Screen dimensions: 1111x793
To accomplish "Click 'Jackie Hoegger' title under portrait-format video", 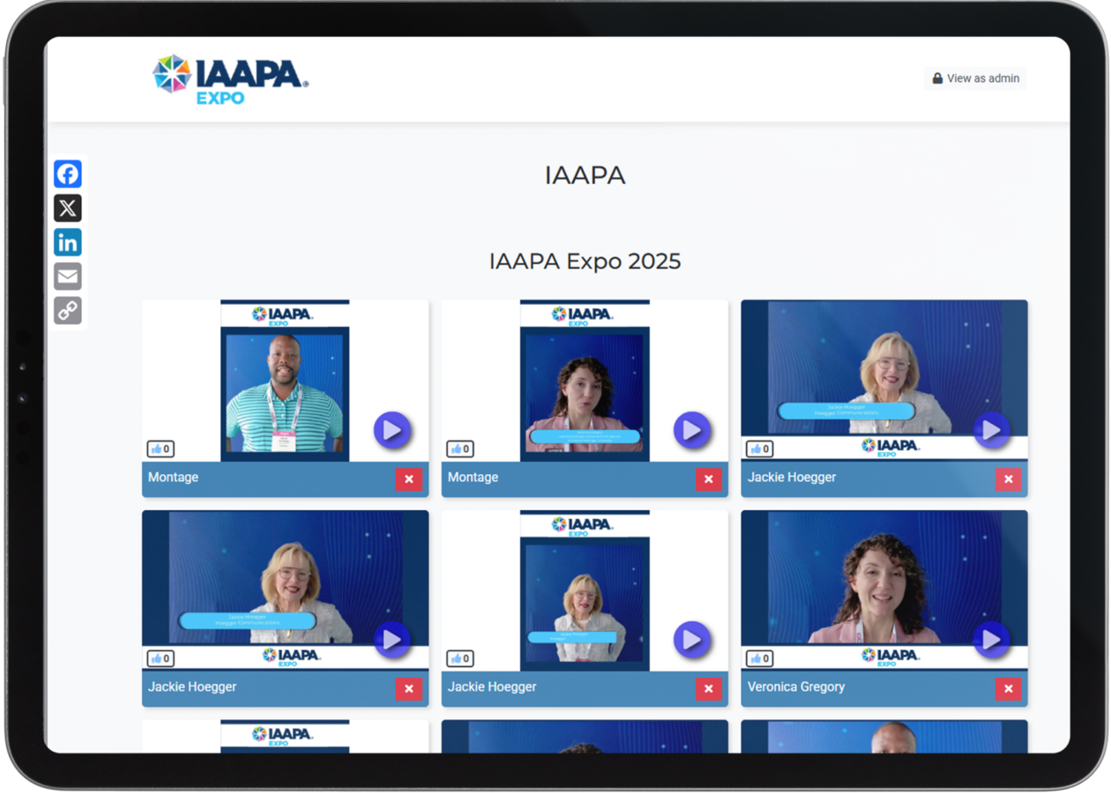I will [x=492, y=686].
